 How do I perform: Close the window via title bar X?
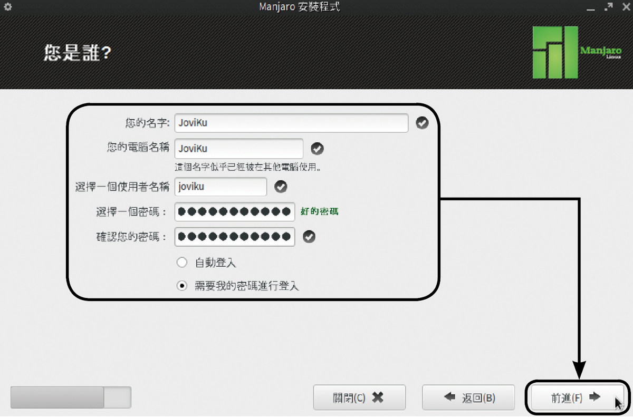coord(625,7)
